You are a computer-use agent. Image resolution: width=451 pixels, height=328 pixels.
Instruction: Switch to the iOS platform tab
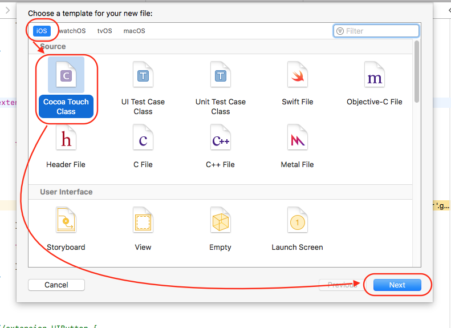click(42, 31)
